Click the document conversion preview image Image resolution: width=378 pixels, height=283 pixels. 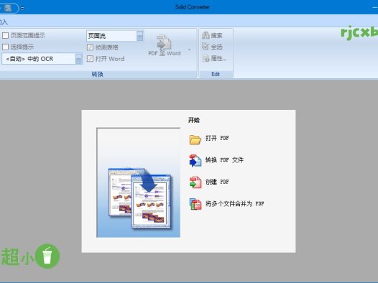point(139,182)
